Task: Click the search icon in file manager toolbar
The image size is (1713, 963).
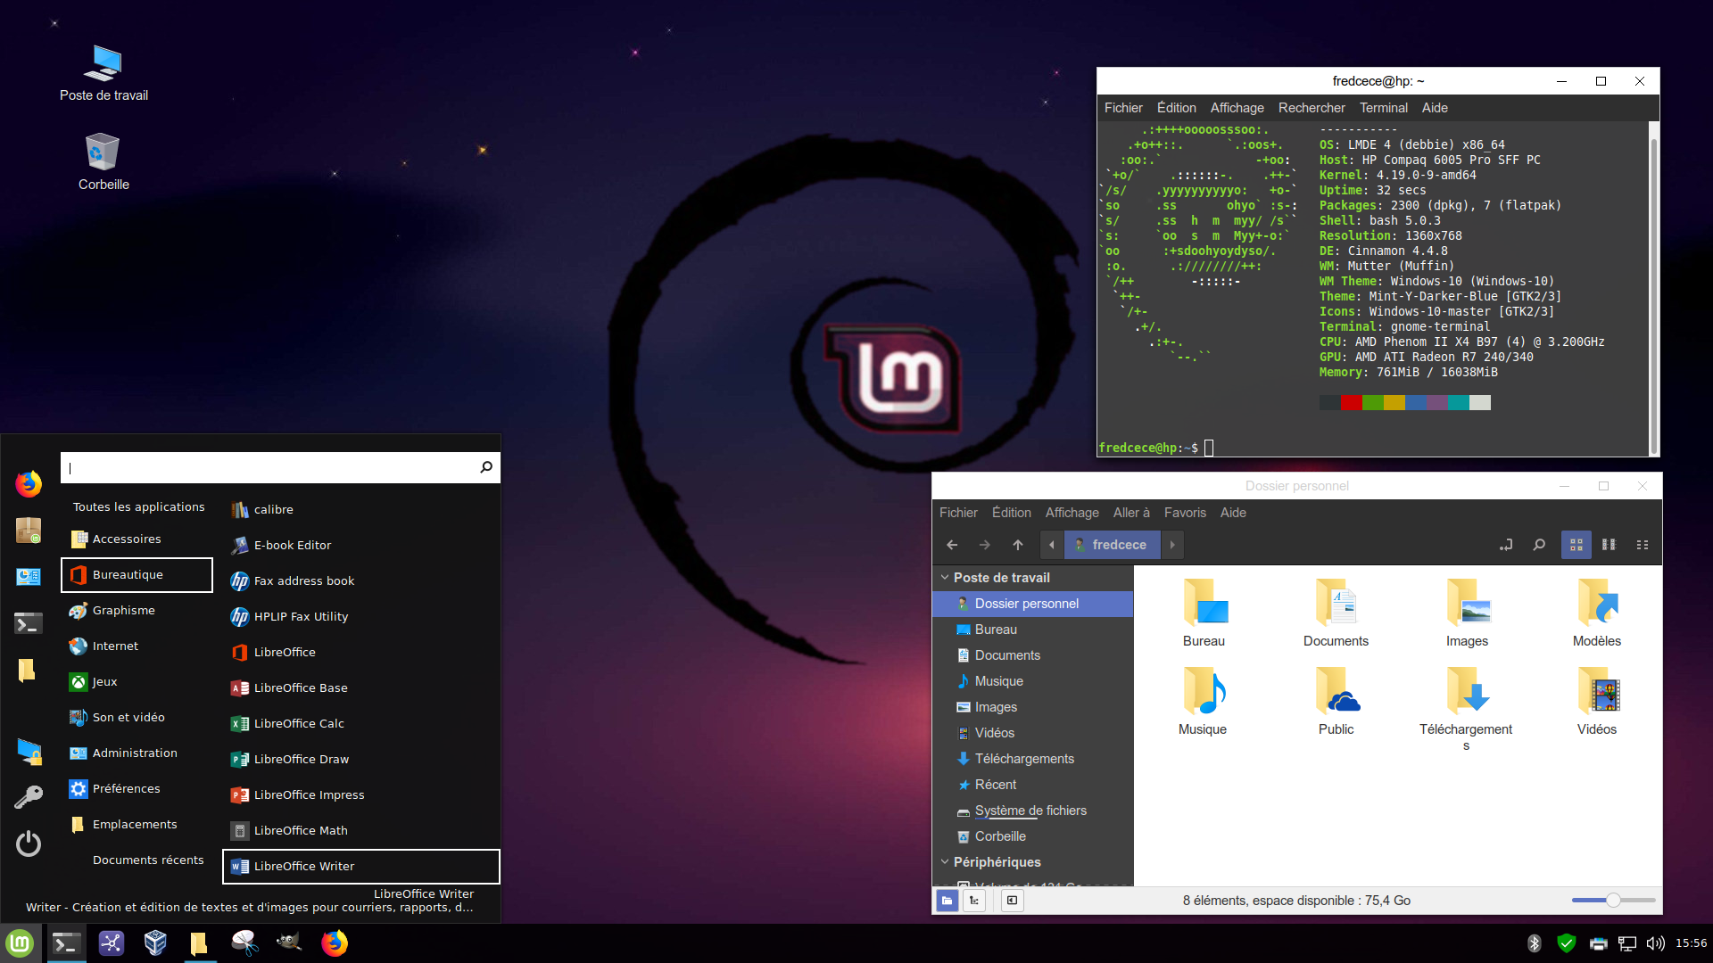Action: (x=1539, y=545)
